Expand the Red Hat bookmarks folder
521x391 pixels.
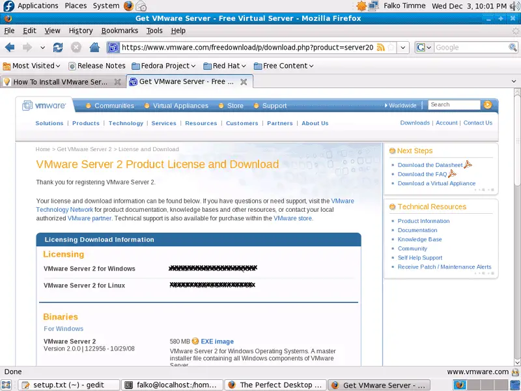(x=225, y=66)
